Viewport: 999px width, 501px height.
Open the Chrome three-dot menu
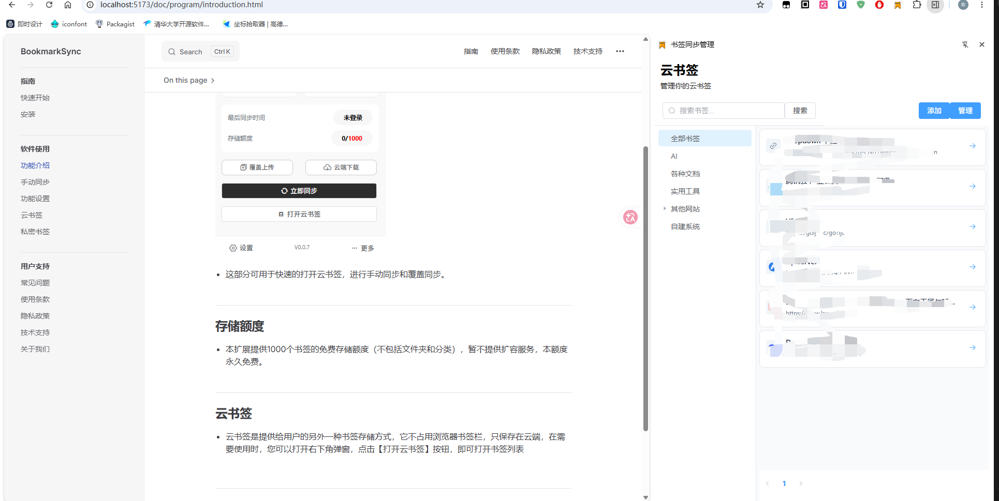pos(982,5)
